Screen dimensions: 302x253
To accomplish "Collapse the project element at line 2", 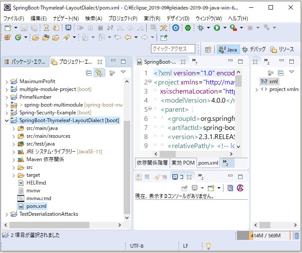I will click(150, 81).
